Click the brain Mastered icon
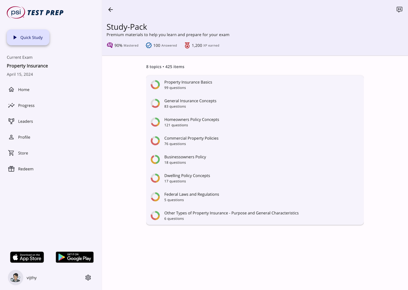Screen dimensions: 408x290 pyautogui.click(x=110, y=45)
